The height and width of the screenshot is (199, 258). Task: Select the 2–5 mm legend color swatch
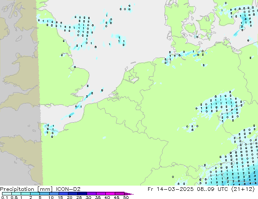click(x=35, y=194)
